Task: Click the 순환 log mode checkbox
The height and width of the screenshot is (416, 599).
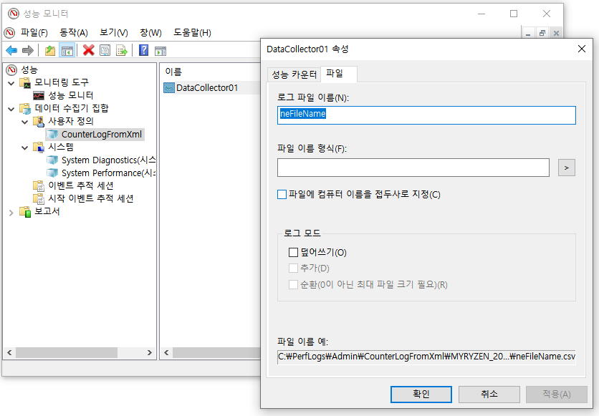Action: coord(293,284)
